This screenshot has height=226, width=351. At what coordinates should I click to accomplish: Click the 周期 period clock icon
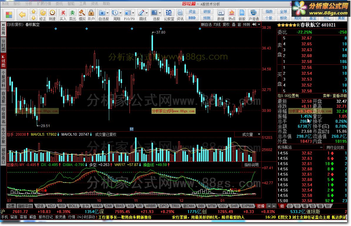tap(115, 13)
